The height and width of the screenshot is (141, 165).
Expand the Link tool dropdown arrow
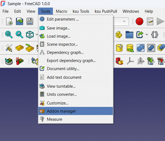point(147,35)
